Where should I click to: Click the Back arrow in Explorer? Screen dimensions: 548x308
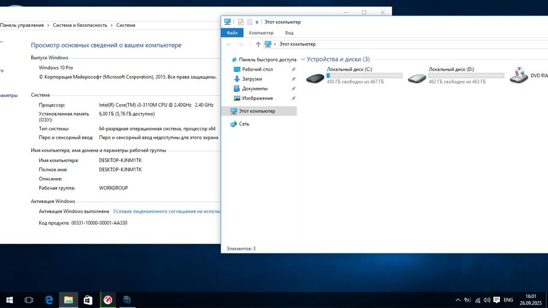tap(229, 44)
